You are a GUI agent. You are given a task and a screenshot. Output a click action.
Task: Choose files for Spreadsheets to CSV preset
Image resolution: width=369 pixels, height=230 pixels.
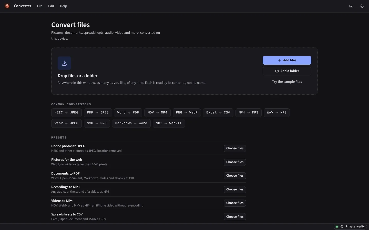pos(235,217)
